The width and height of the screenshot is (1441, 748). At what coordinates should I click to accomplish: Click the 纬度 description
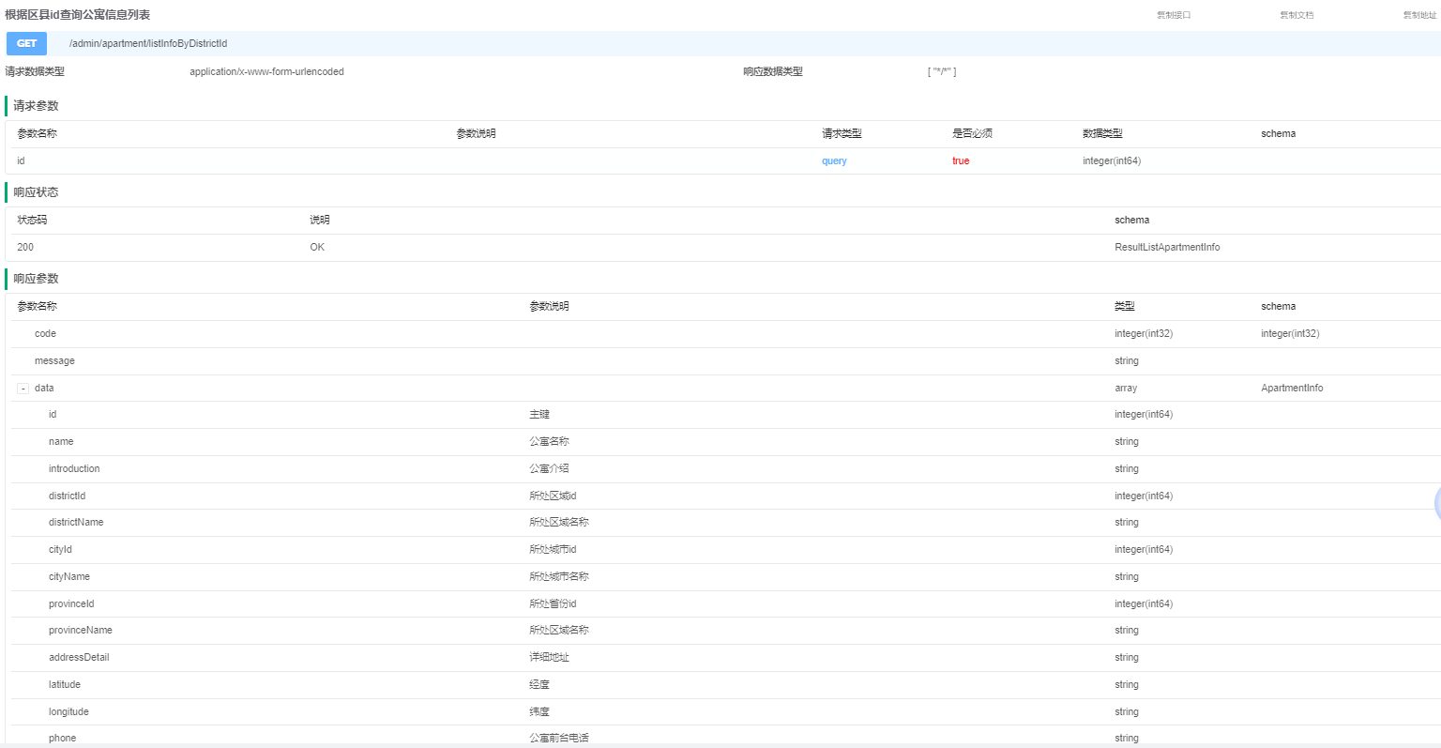pos(539,712)
